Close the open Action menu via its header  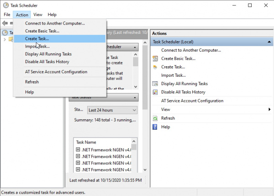point(22,15)
